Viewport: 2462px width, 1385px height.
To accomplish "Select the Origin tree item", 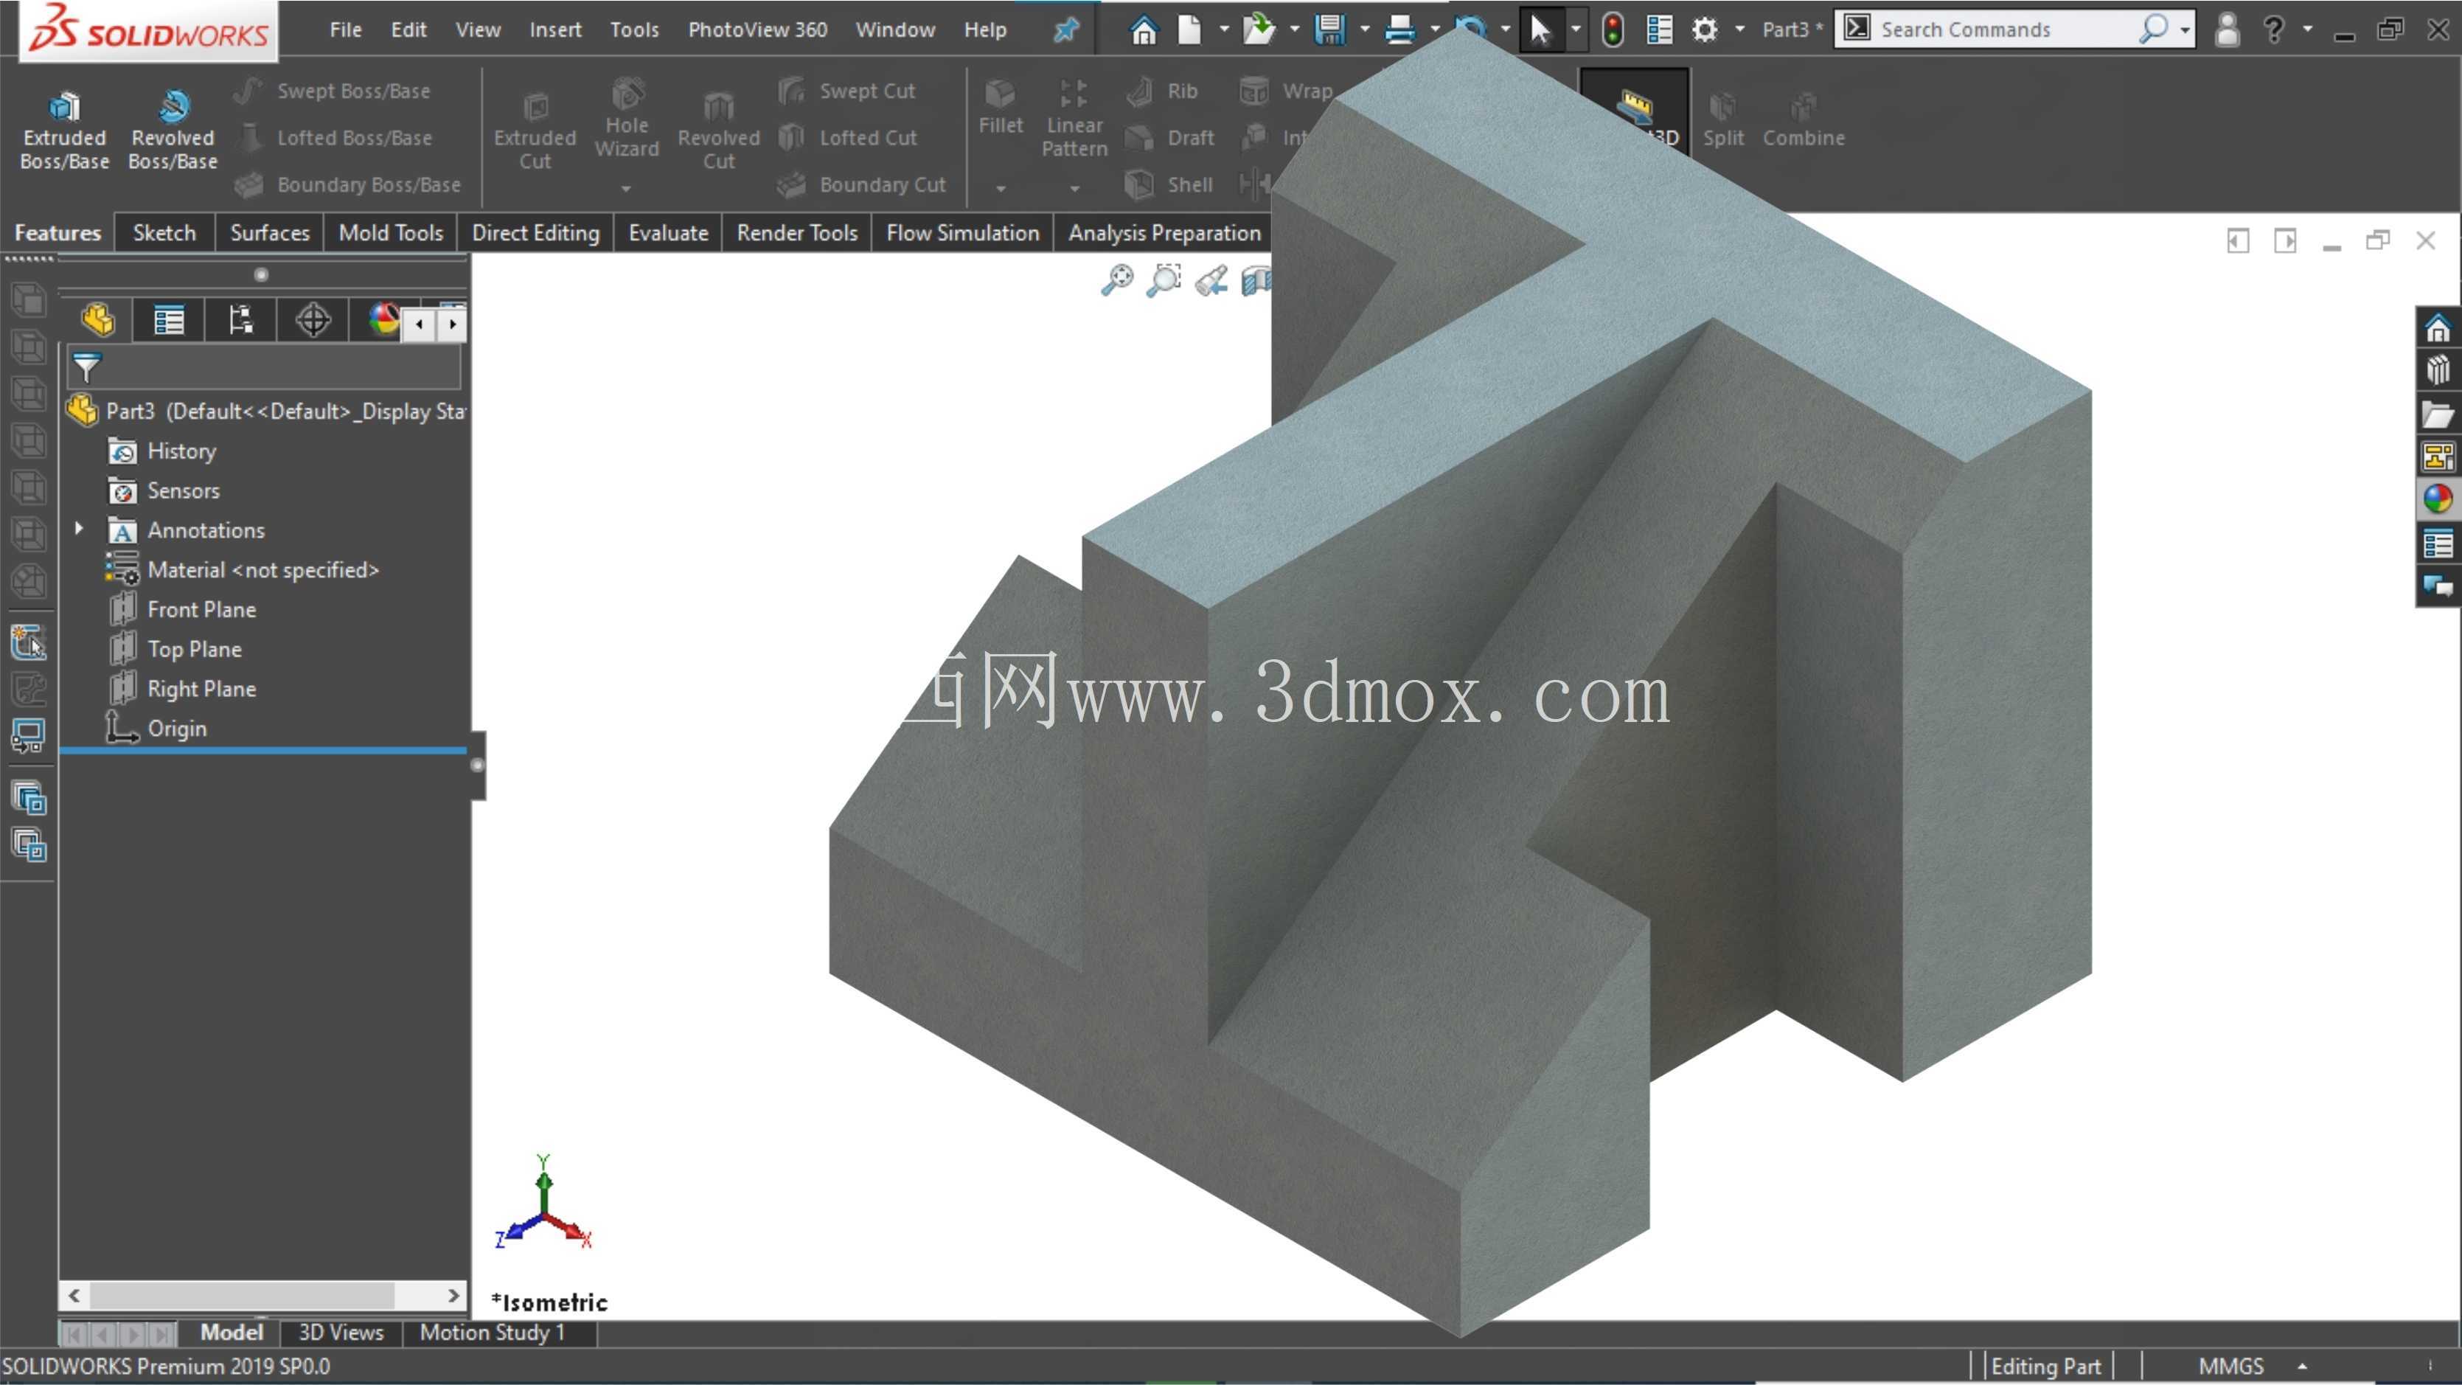I will 157,729.
